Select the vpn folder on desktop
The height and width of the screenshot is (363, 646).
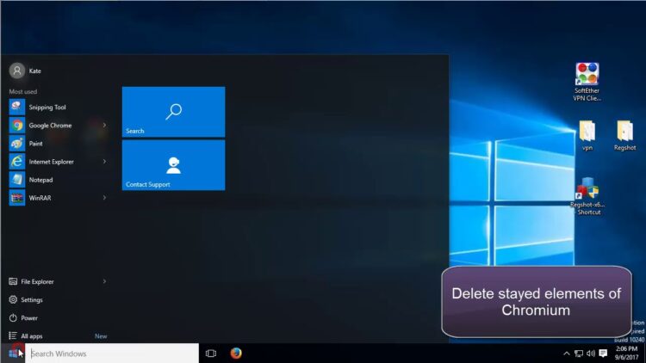pyautogui.click(x=587, y=135)
